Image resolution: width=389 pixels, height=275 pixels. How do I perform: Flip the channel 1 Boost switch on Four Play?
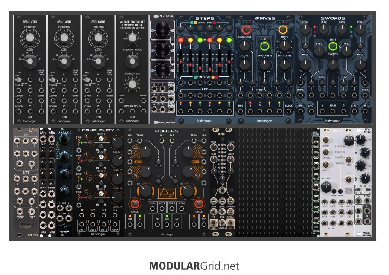click(101, 139)
